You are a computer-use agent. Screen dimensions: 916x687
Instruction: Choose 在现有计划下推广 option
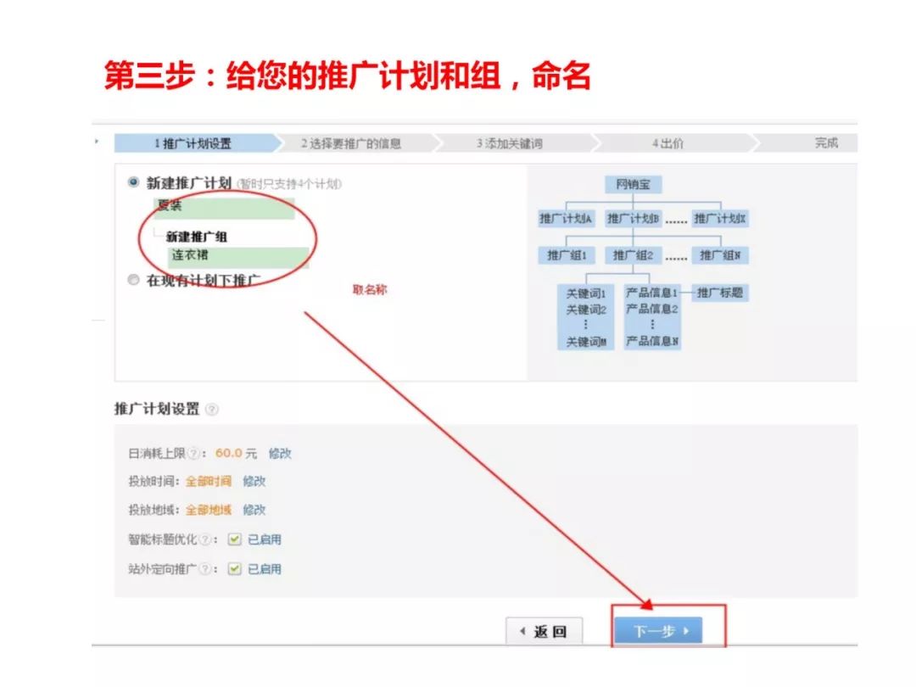pos(132,277)
